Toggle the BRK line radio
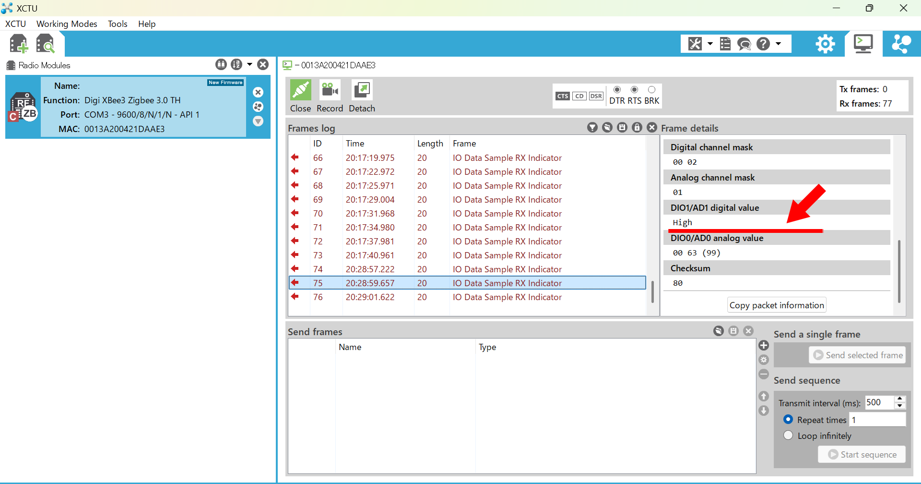The image size is (921, 484). tap(651, 90)
